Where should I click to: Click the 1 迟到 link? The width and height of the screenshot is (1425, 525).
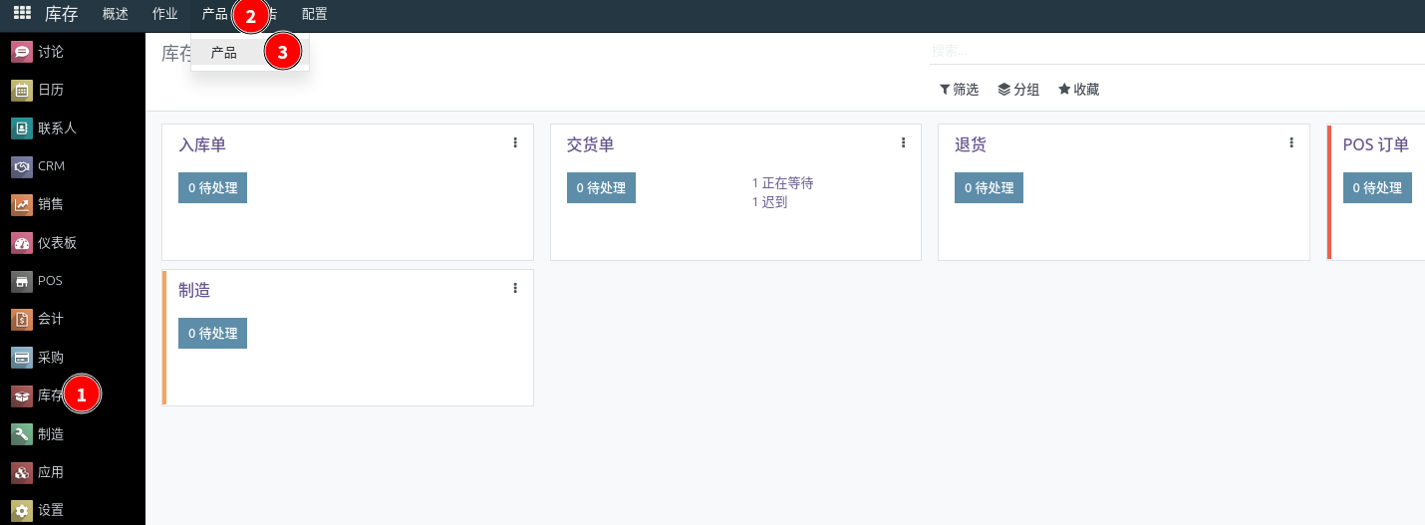point(769,202)
